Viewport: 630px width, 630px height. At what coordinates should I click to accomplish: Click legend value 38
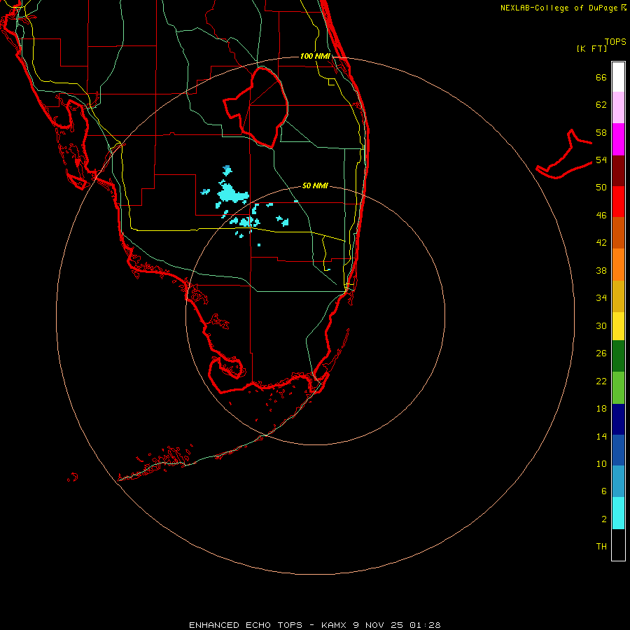point(601,270)
